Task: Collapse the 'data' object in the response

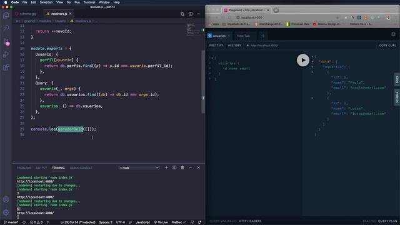Action: click(312, 62)
